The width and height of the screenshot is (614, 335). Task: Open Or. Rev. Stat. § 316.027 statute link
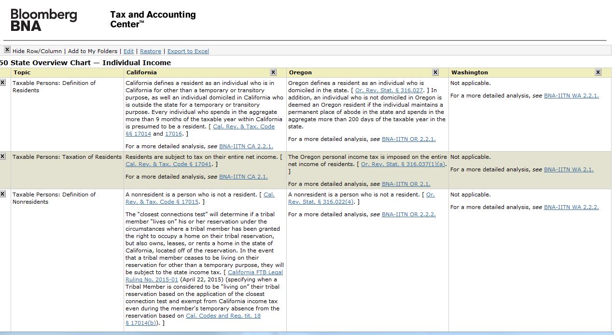click(390, 89)
